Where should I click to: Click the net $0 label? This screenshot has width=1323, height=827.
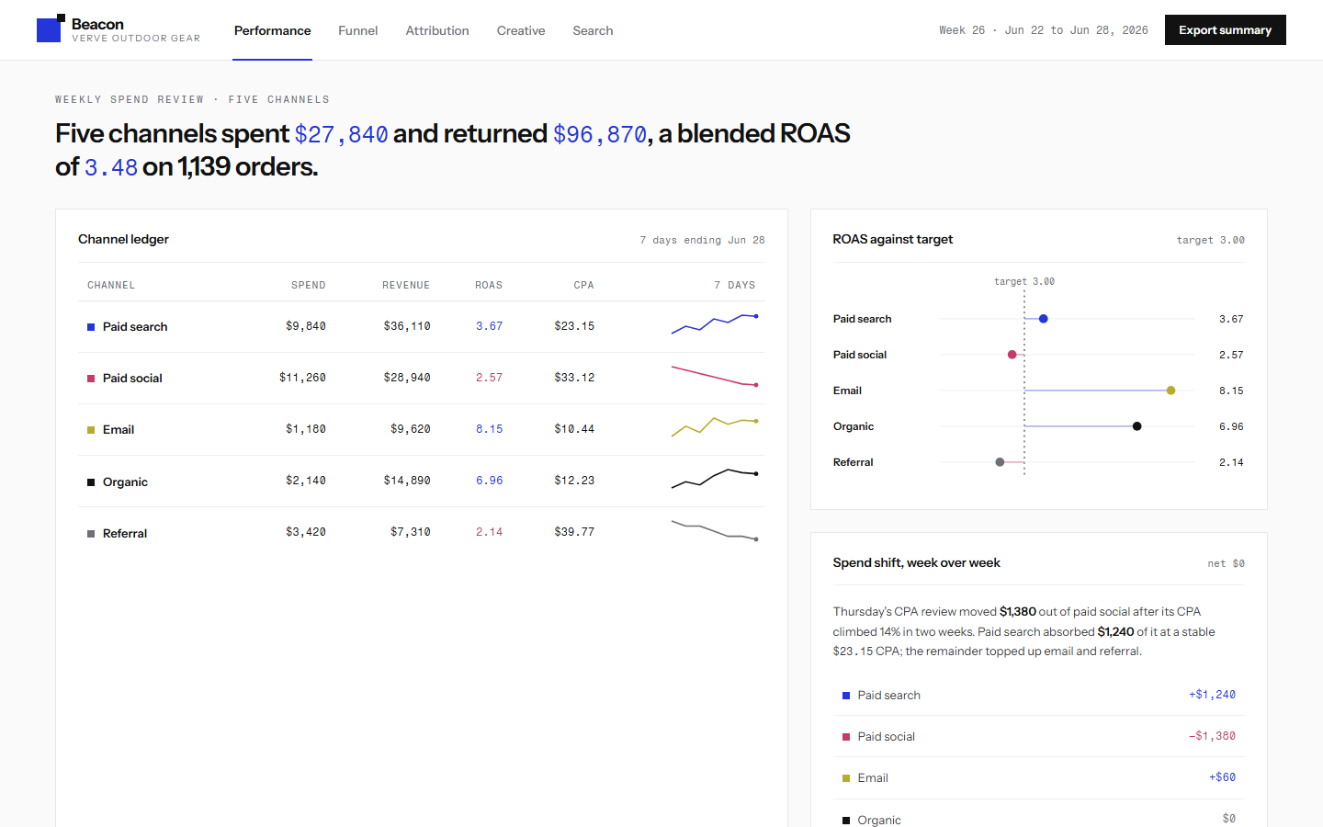coord(1226,563)
